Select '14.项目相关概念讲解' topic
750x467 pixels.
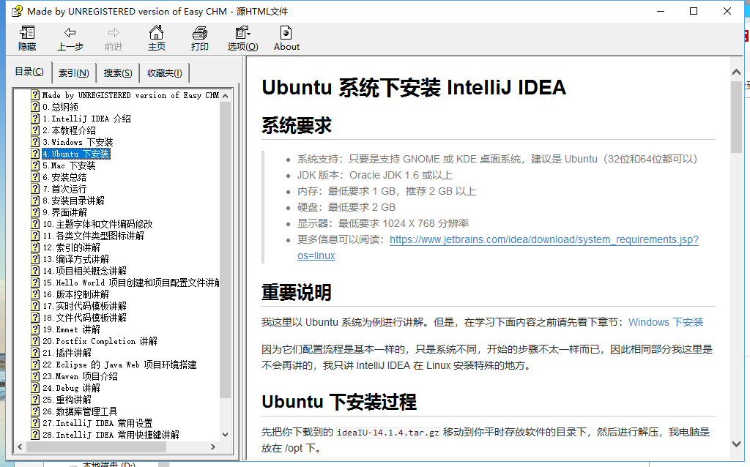tap(85, 271)
